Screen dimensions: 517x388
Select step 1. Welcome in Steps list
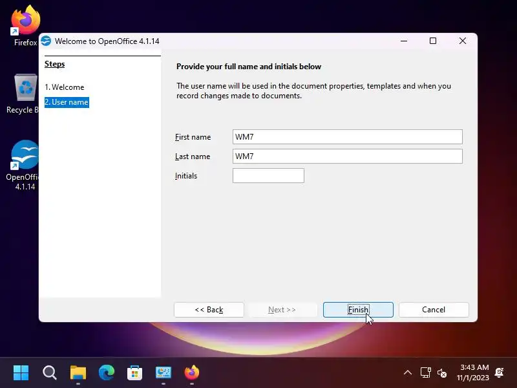[x=65, y=87]
